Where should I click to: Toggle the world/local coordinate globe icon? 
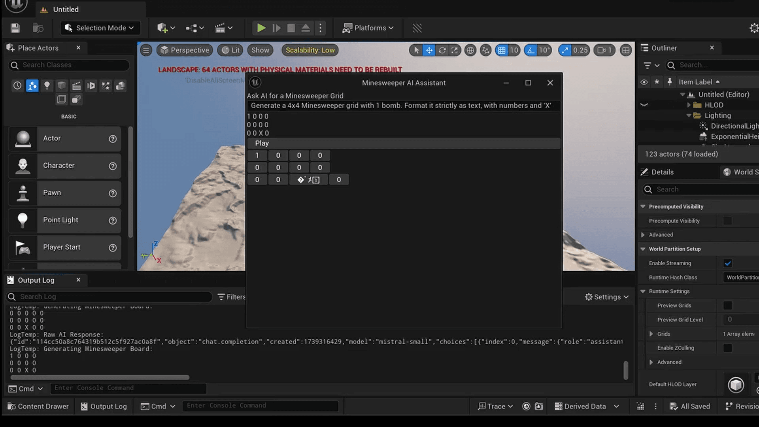[470, 50]
